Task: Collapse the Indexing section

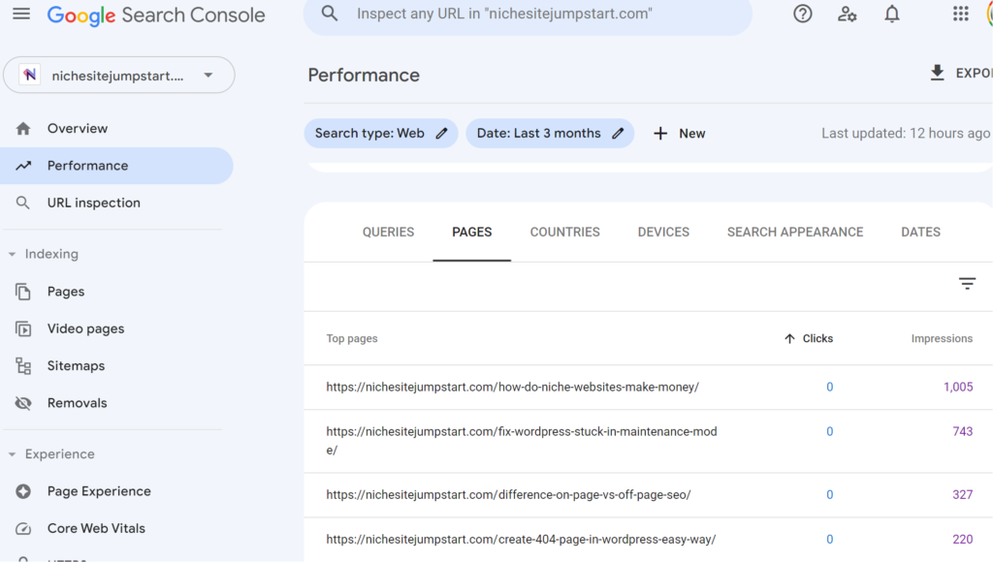Action: 12,255
